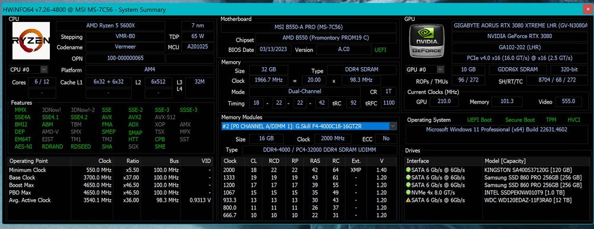Click the memory Size value 32 GB
The width and height of the screenshot is (594, 229).
point(268,70)
